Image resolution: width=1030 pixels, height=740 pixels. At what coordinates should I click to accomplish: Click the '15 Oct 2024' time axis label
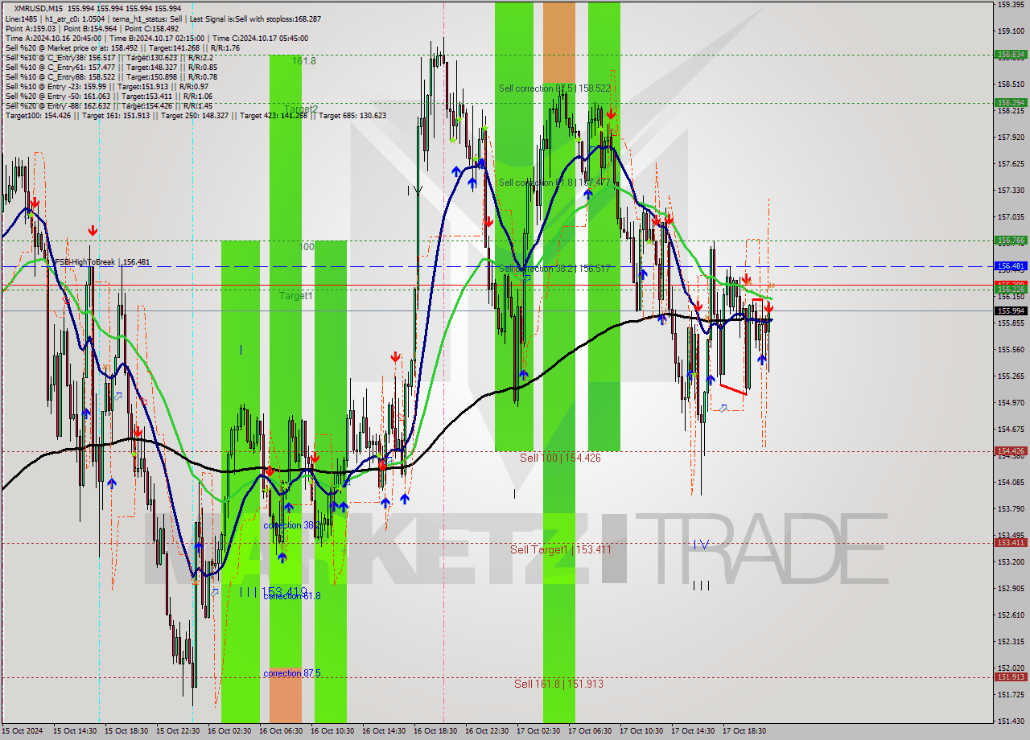point(24,731)
